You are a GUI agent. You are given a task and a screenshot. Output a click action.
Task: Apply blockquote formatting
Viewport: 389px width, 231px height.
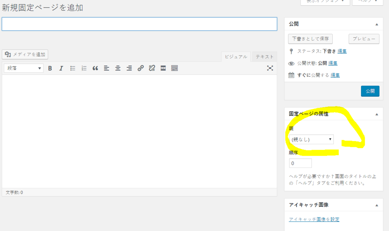coord(95,68)
